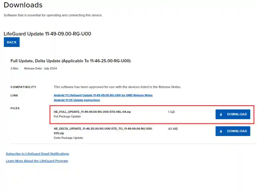Image resolution: width=257 pixels, height=193 pixels.
Task: Click the LifeGuard Update 11-49-09.00-RG-U00 title
Action: tap(47, 34)
